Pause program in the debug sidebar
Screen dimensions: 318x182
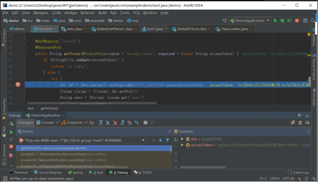[11, 139]
